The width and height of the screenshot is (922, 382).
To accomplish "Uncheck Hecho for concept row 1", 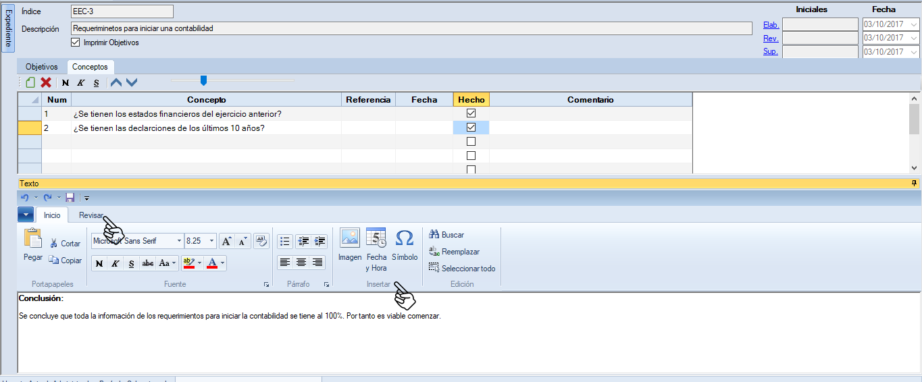I will (x=471, y=113).
